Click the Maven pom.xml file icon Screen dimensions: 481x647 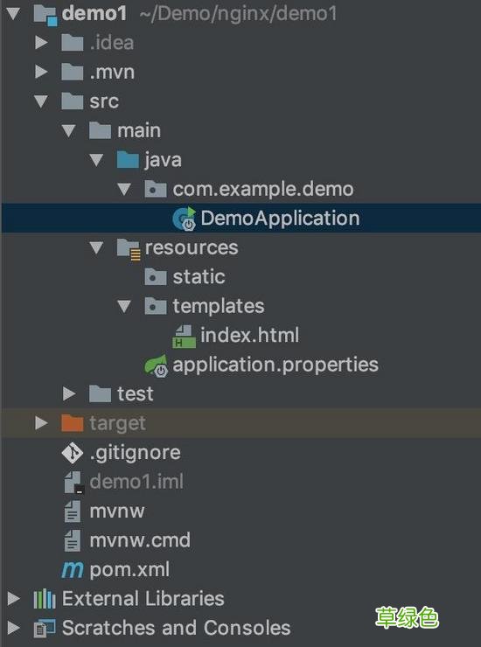coord(73,570)
